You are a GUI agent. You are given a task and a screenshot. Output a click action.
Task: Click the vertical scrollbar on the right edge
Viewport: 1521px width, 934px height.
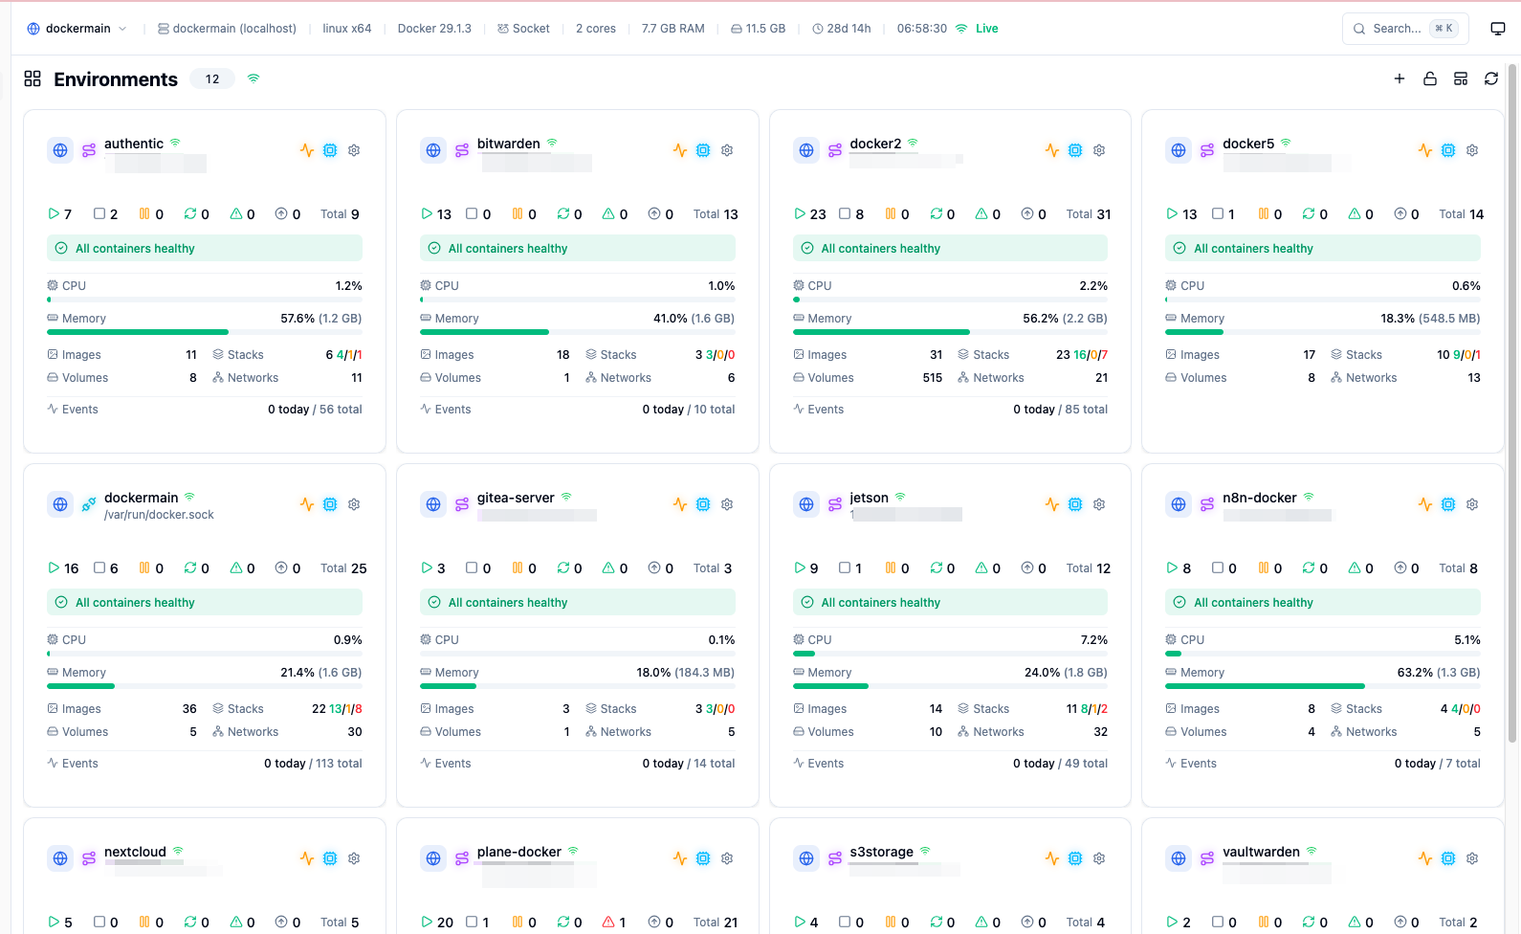(x=1512, y=402)
